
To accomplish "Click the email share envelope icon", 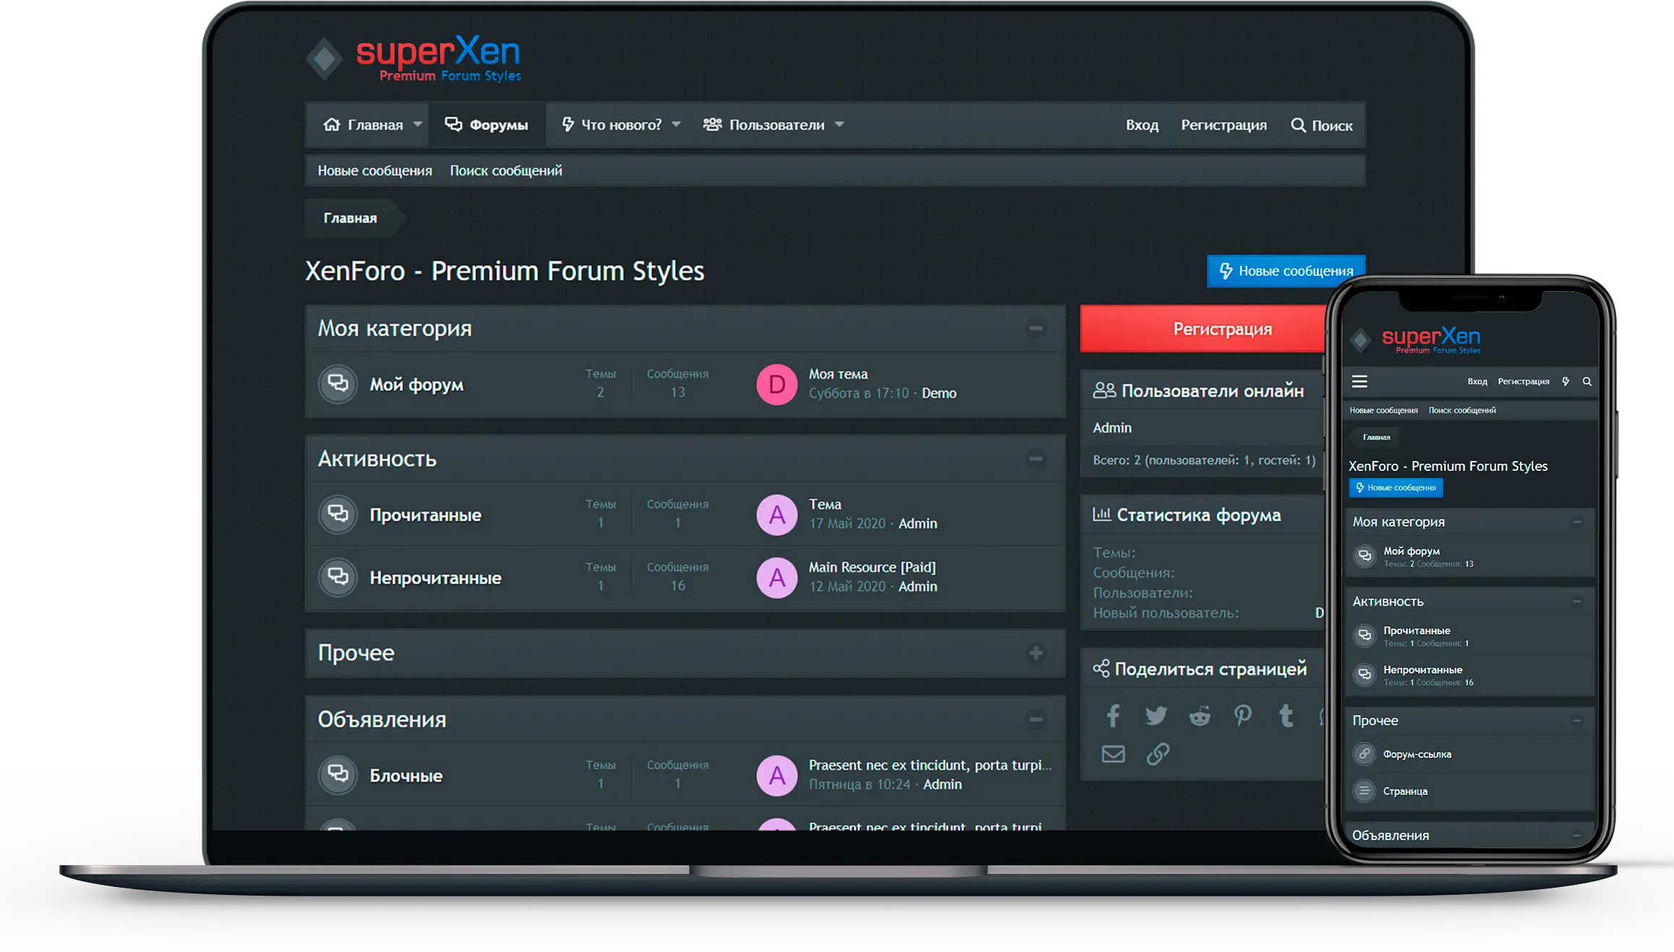I will (1113, 754).
